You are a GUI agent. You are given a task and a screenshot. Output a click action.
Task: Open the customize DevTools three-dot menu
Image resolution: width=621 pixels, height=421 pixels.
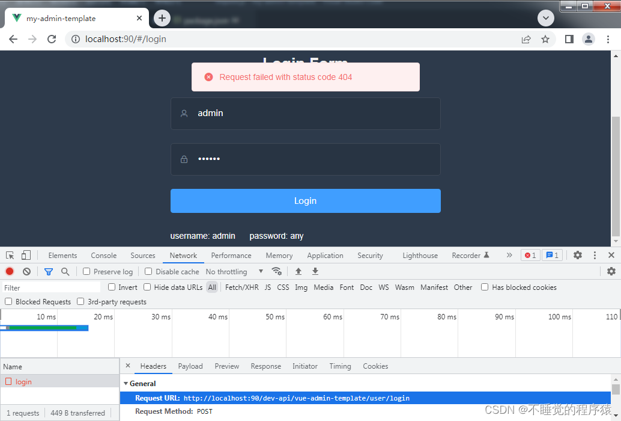pyautogui.click(x=595, y=255)
